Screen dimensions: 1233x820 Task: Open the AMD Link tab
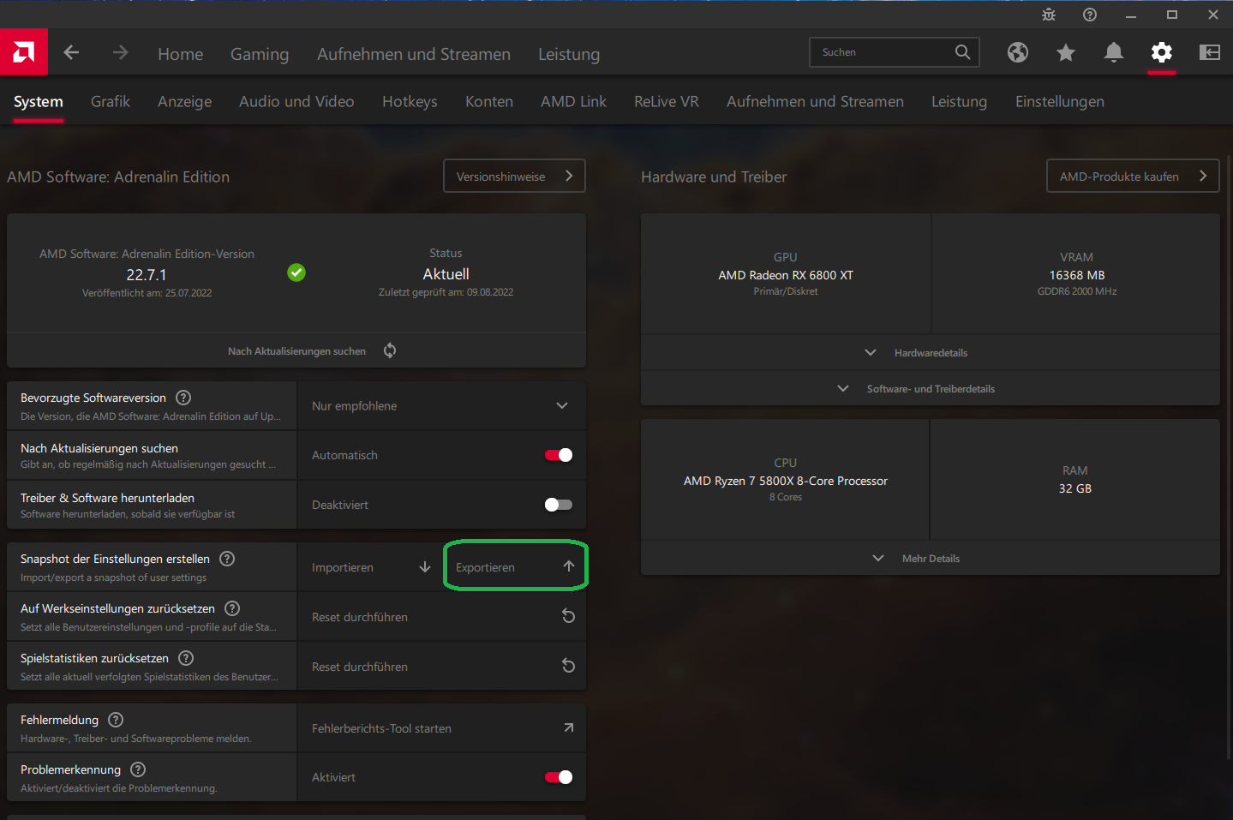(573, 101)
